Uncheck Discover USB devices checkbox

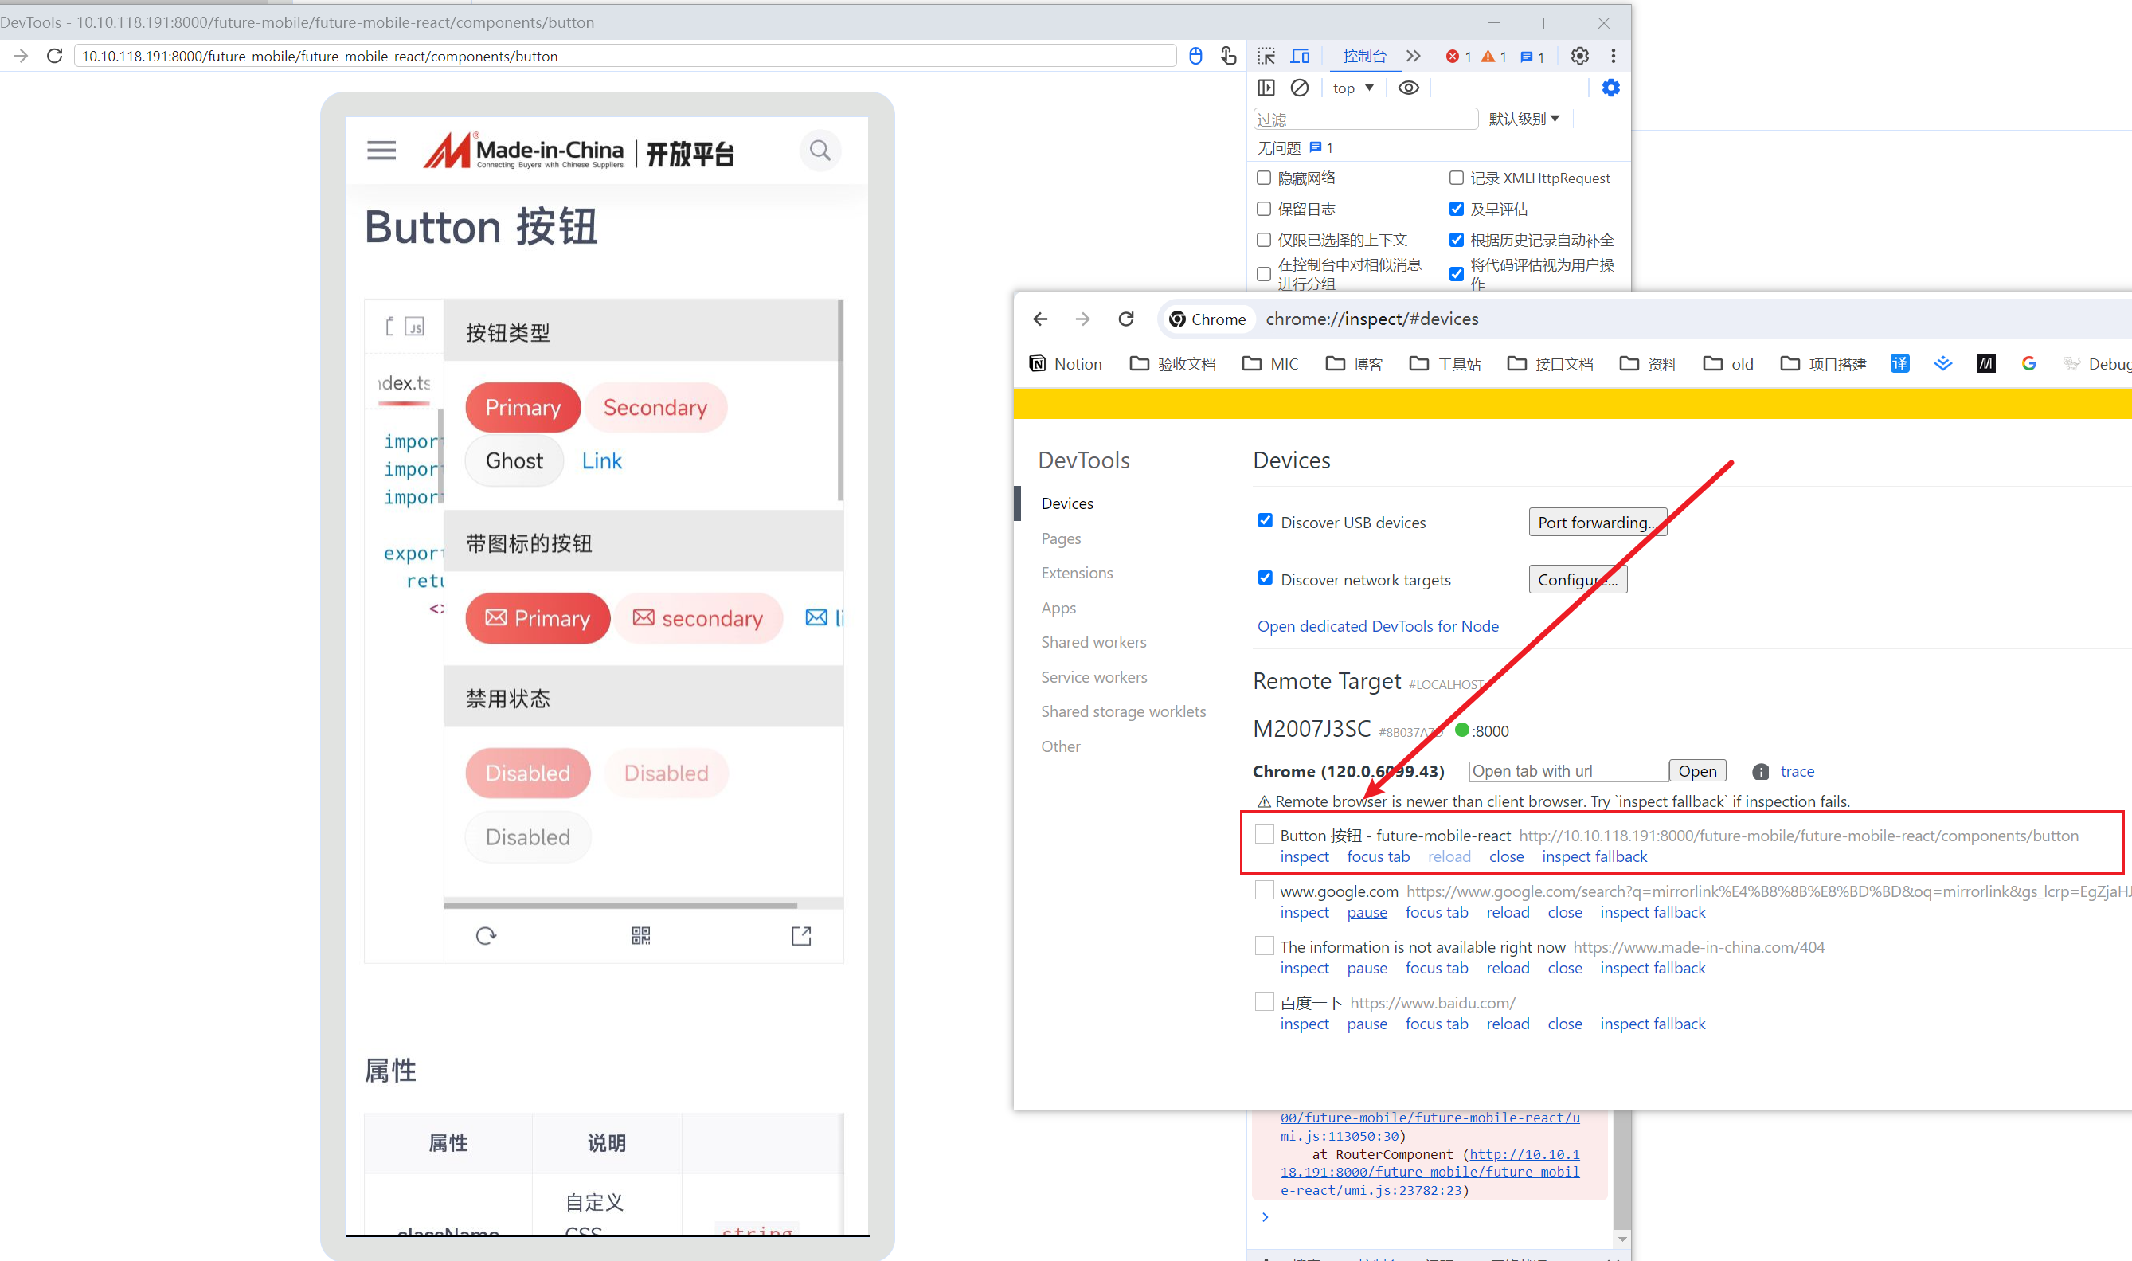coord(1265,521)
